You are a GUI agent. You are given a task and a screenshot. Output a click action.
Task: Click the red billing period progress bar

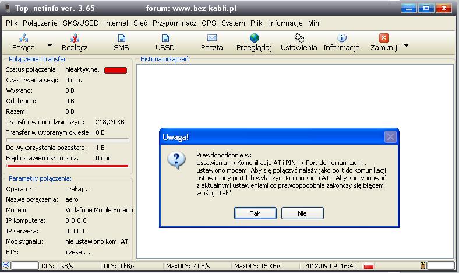pos(67,166)
